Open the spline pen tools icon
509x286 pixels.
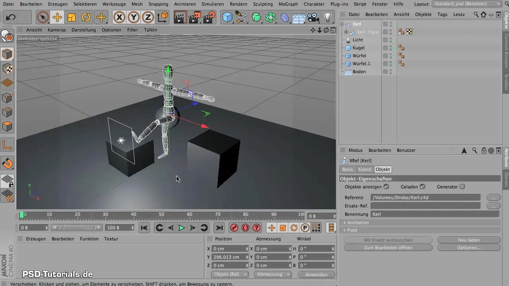pyautogui.click(x=241, y=17)
